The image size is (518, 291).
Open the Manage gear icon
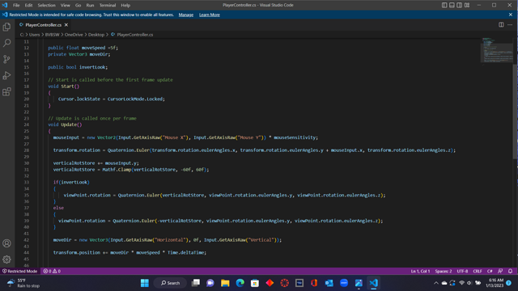[6, 259]
